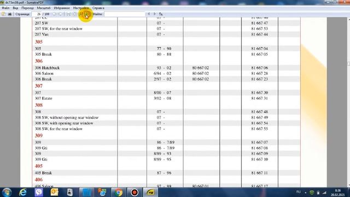This screenshot has width=350, height=197.
Task: Click the page number input field
Action: coord(37,14)
